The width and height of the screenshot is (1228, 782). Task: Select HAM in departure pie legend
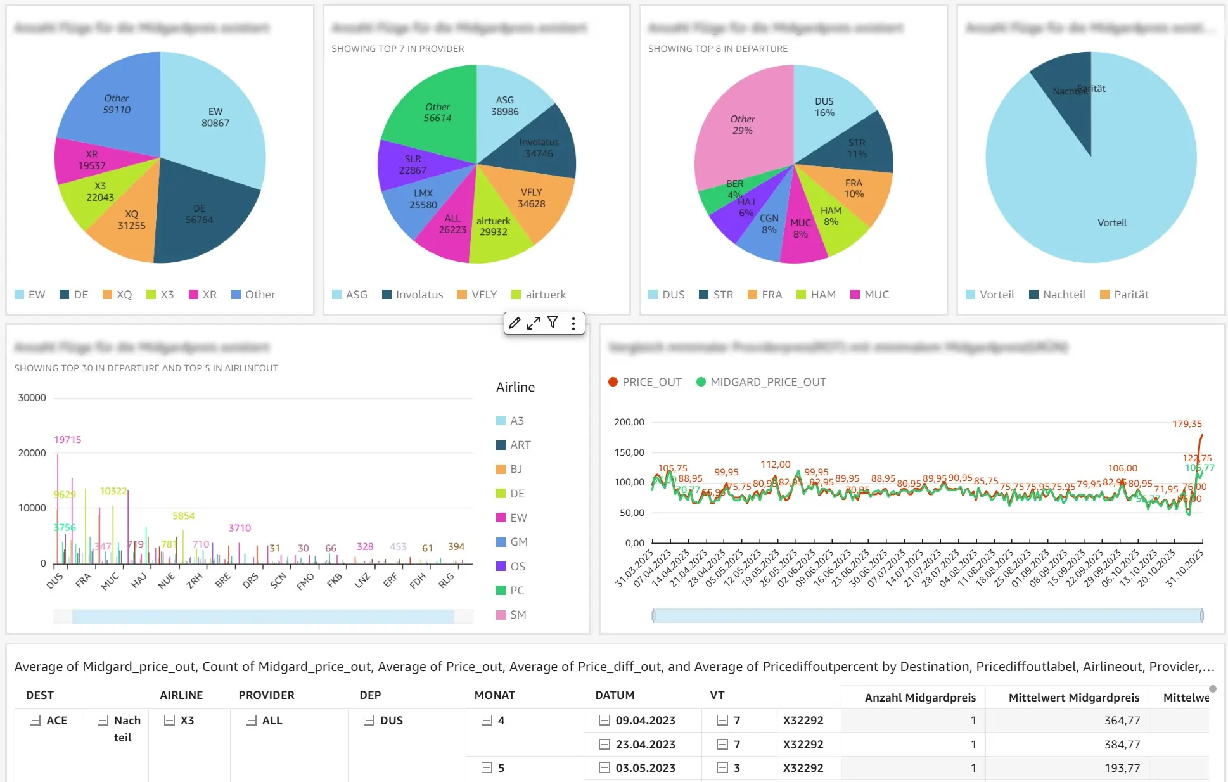point(816,295)
